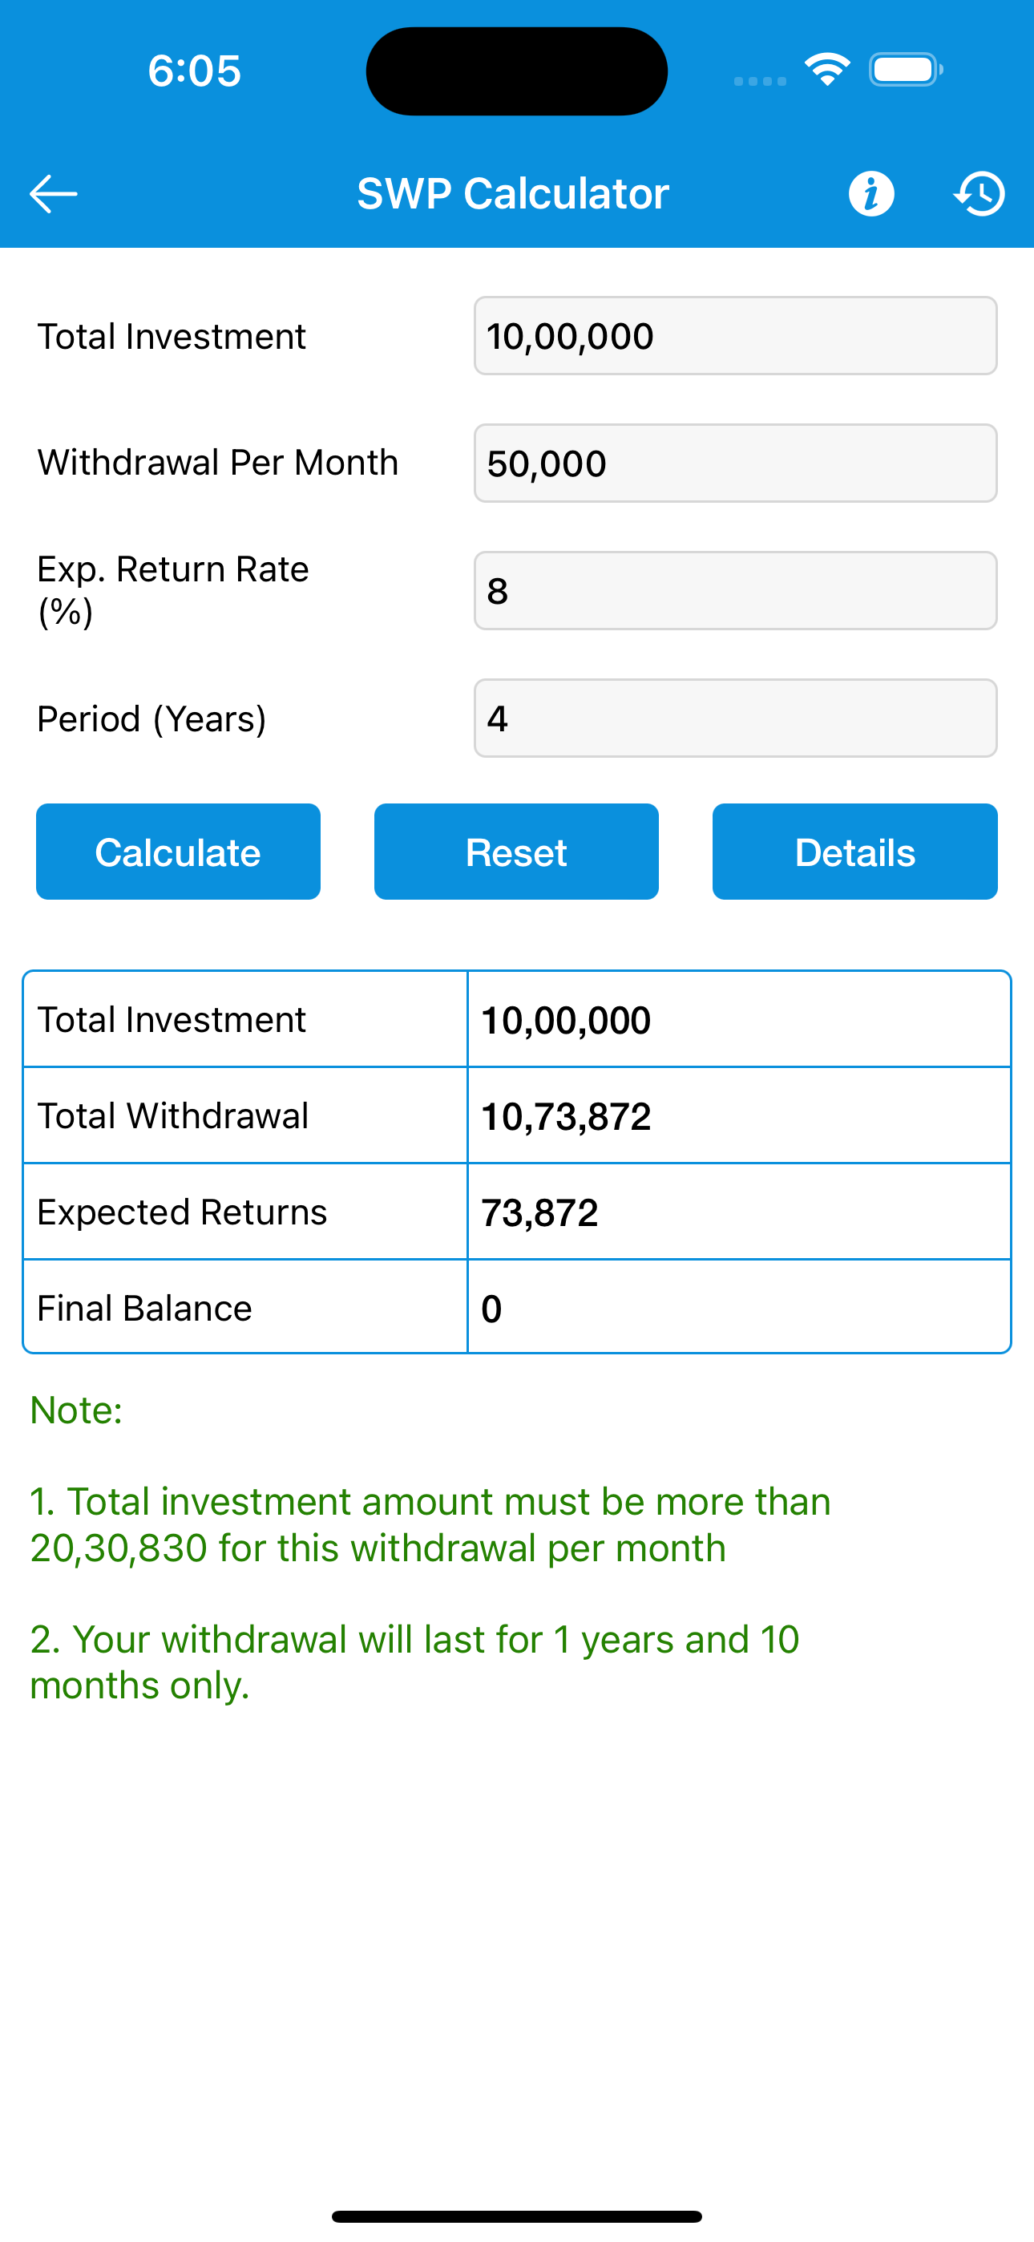
Task: Tap the Wi-Fi status icon
Action: pyautogui.click(x=827, y=70)
